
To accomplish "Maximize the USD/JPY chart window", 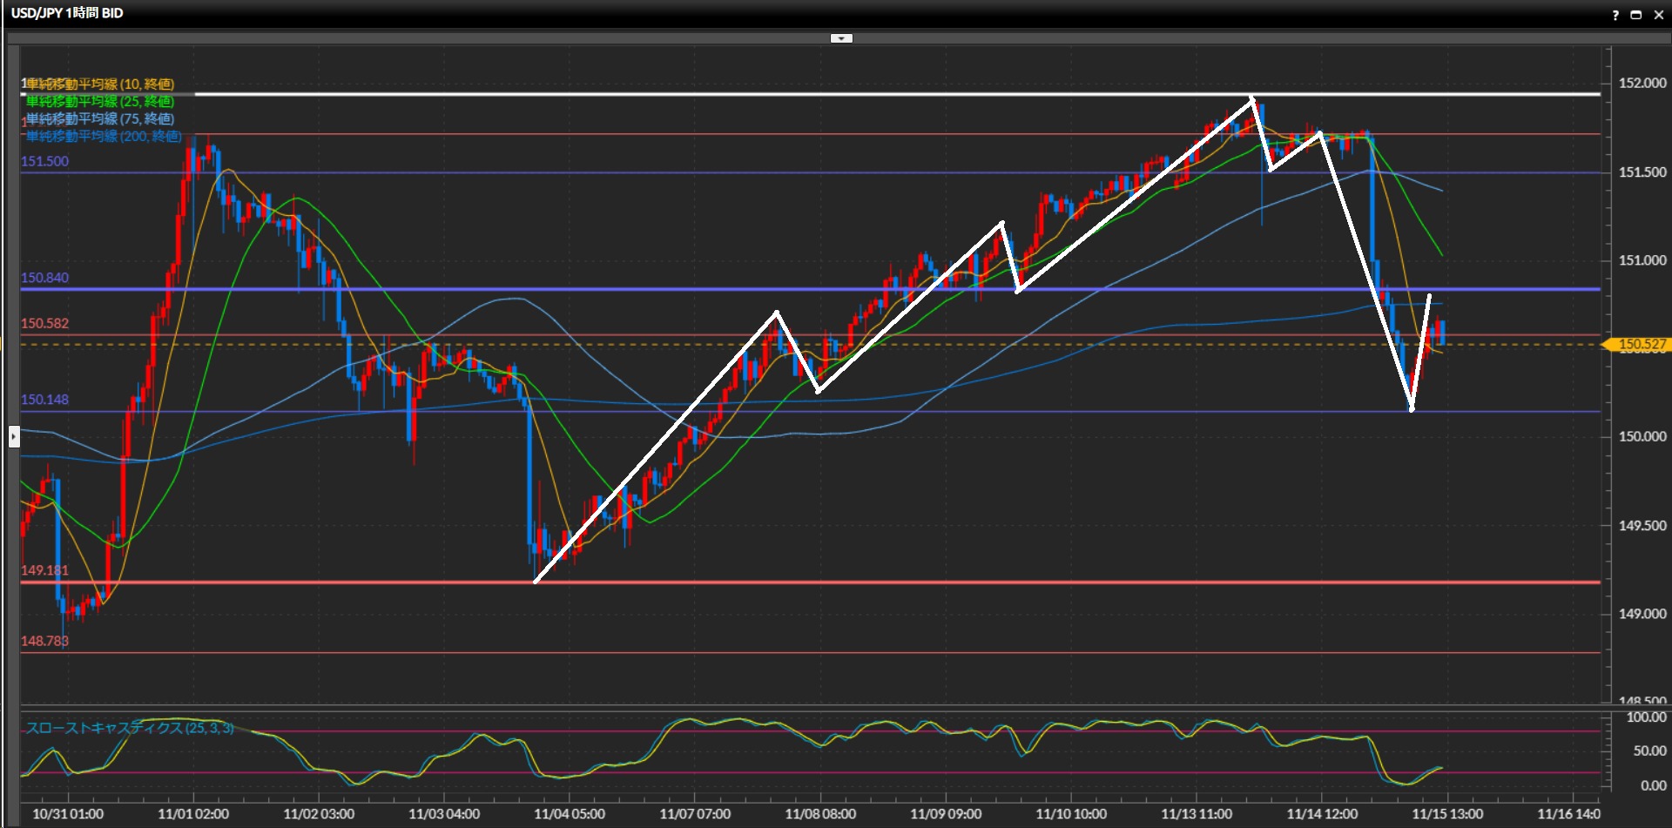I will pyautogui.click(x=1635, y=15).
